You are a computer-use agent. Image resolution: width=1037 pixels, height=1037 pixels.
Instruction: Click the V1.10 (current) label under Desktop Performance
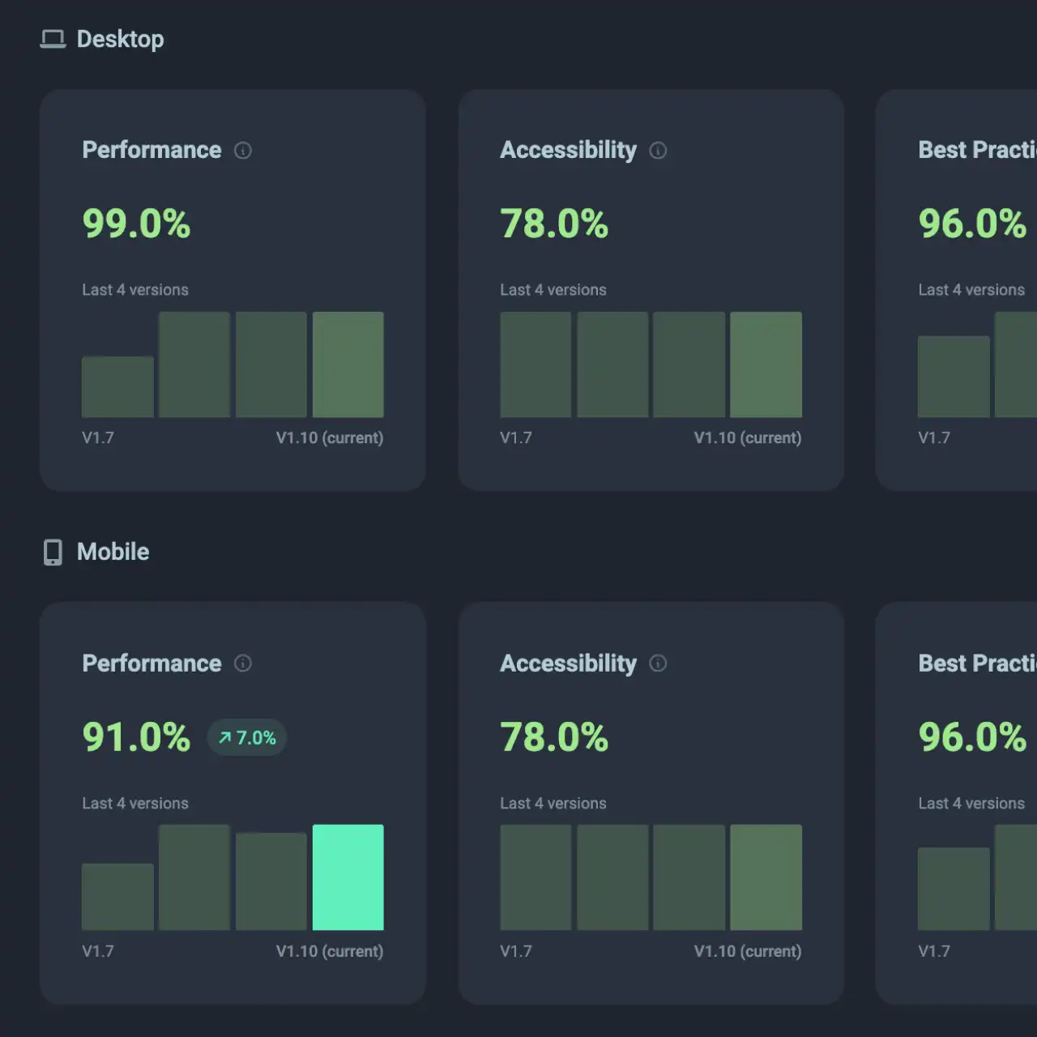click(330, 437)
